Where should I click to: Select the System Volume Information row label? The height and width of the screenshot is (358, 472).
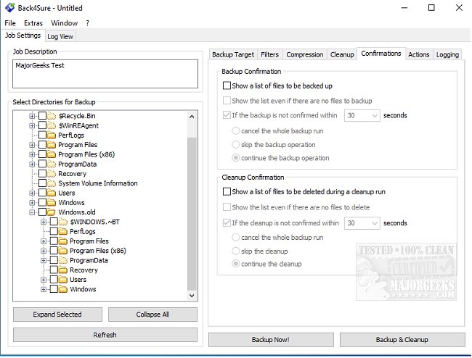[98, 183]
